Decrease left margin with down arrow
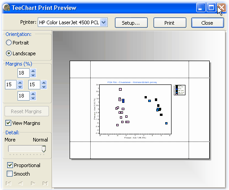The image size is (229, 190). tap(20, 87)
